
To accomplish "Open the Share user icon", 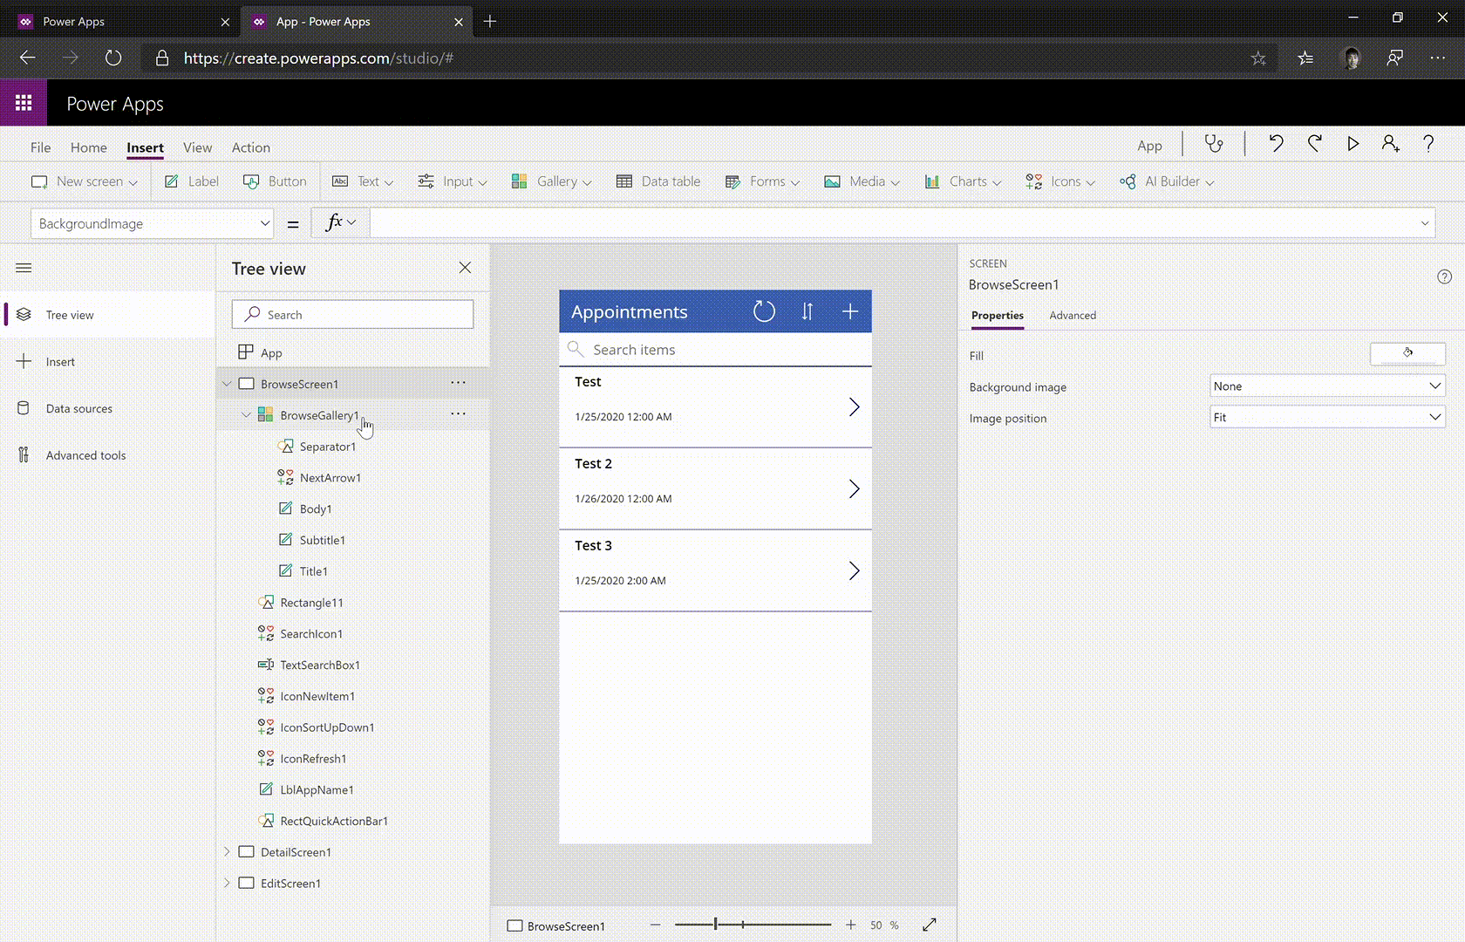I will coord(1391,144).
